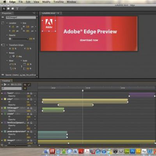Select the arrow Selection tool
Screen dimensions: 156x156
[x=4, y=9]
